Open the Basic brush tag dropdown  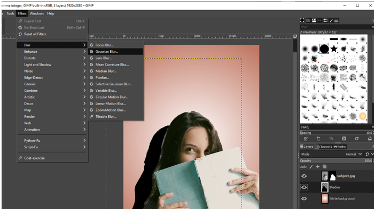point(337,127)
